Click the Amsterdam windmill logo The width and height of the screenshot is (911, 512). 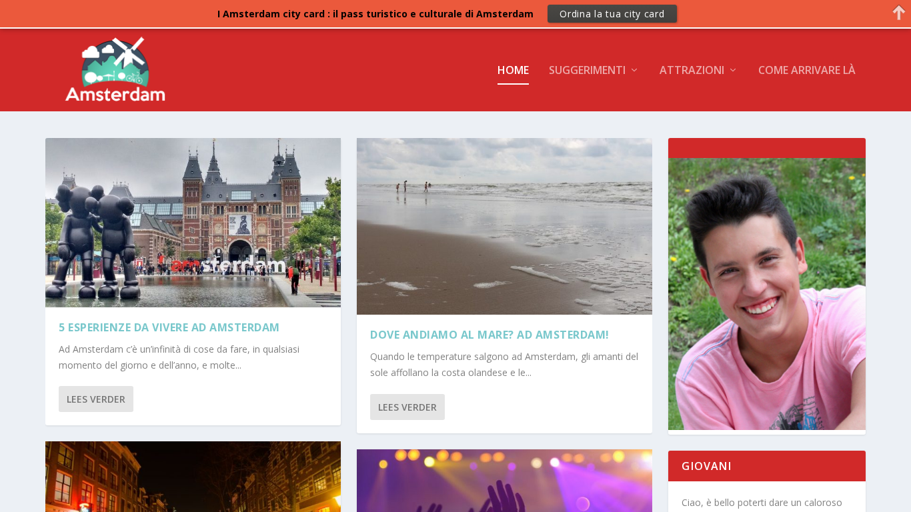point(115,69)
